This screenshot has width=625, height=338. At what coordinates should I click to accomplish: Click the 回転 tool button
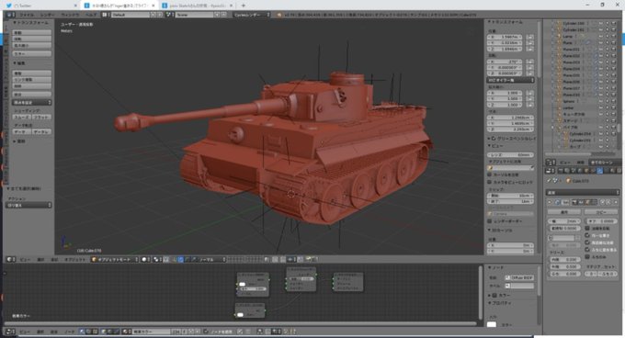click(x=32, y=39)
